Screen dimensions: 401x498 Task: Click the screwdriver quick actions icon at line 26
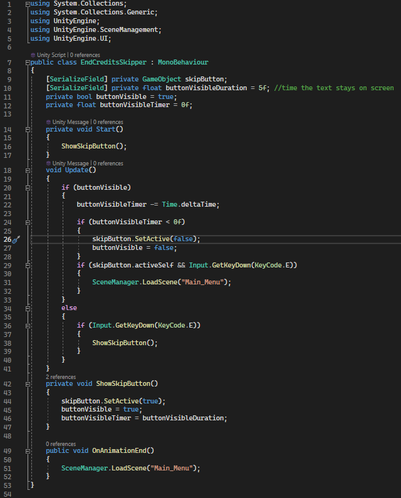pyautogui.click(x=16, y=239)
